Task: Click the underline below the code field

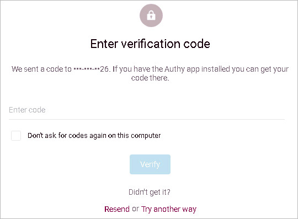Action: click(147, 119)
